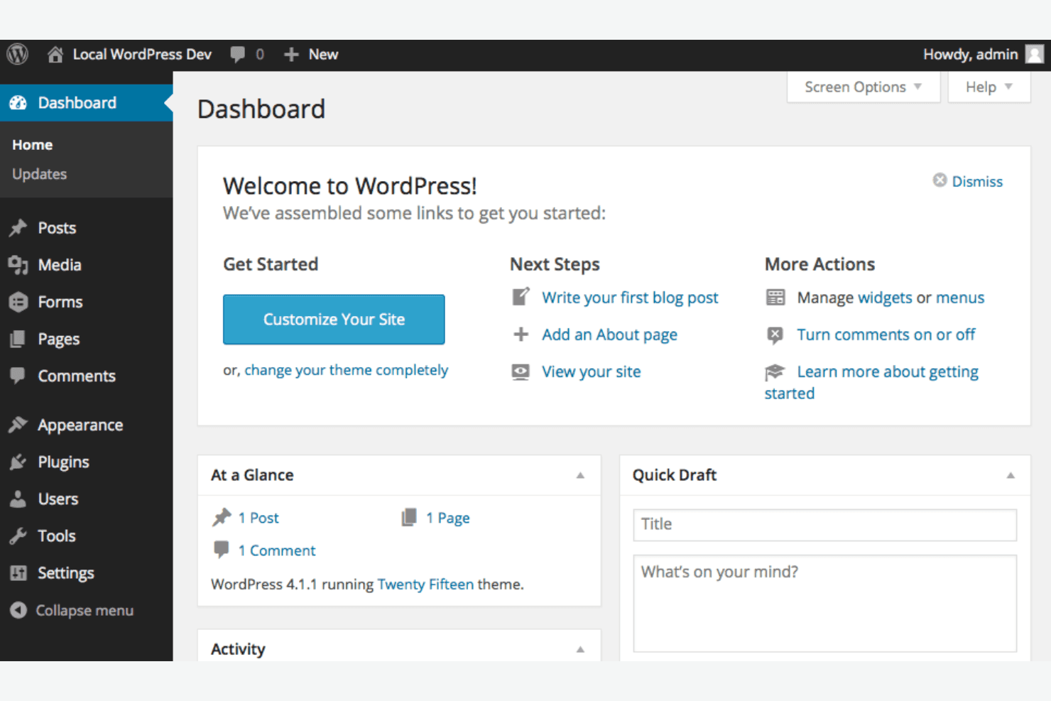This screenshot has width=1051, height=701.
Task: Click the Users person icon
Action: tap(18, 499)
